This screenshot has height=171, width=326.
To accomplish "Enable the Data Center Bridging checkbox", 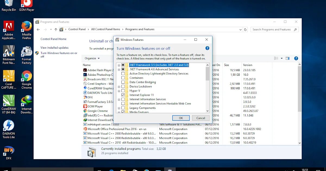I will 123,82.
